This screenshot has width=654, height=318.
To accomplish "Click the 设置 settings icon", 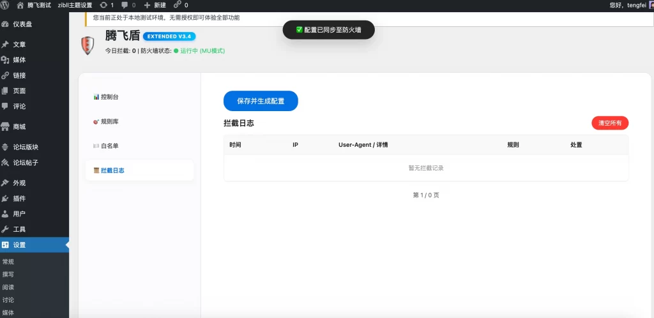I will (5, 245).
